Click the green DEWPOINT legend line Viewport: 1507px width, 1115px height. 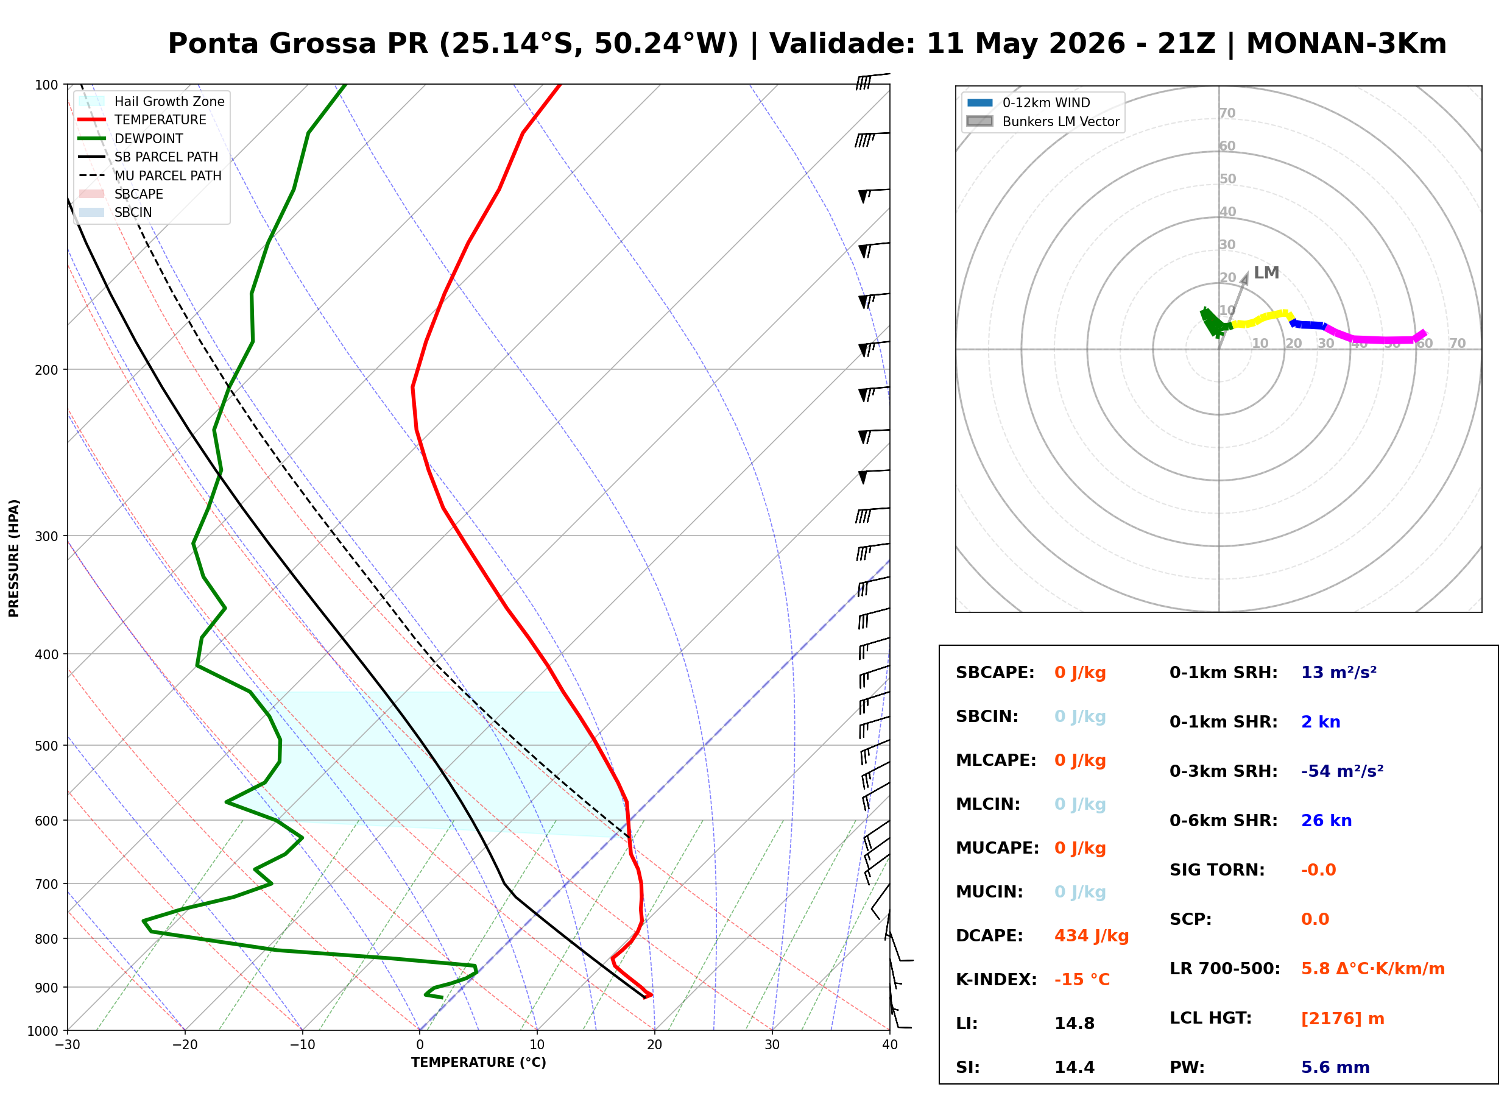(x=92, y=138)
